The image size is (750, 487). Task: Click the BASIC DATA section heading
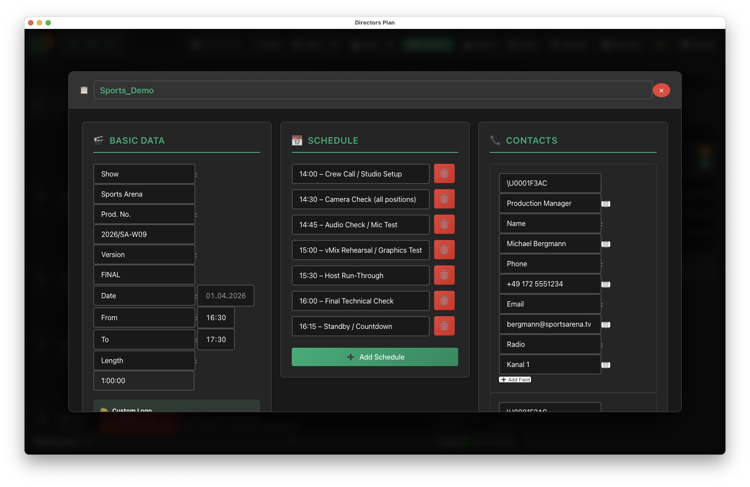tap(137, 141)
